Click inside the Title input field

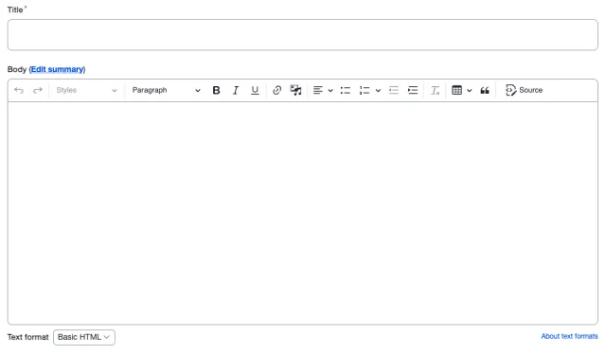[303, 35]
